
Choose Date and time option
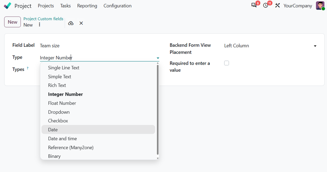(98, 138)
